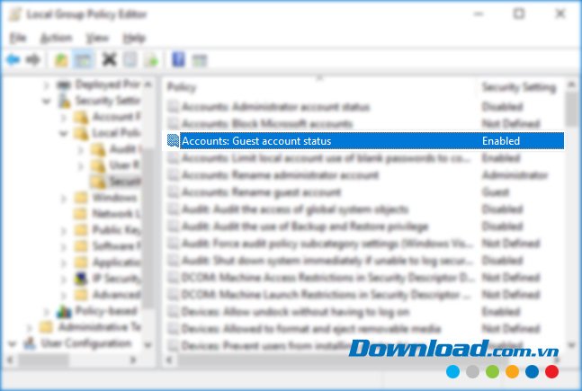Collapse the Local Policies tree node

pyautogui.click(x=64, y=133)
